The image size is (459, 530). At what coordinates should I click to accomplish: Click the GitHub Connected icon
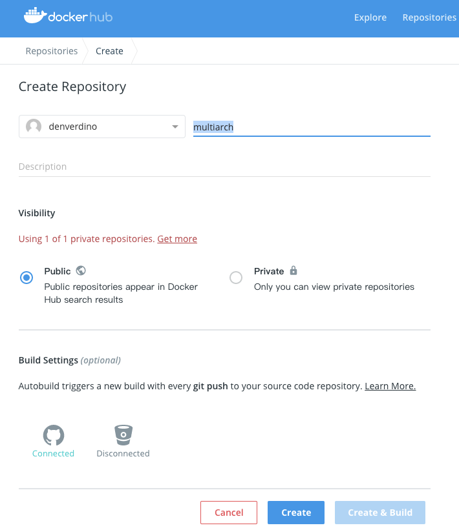[54, 435]
